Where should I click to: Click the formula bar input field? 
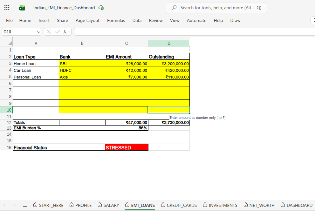tap(195, 32)
